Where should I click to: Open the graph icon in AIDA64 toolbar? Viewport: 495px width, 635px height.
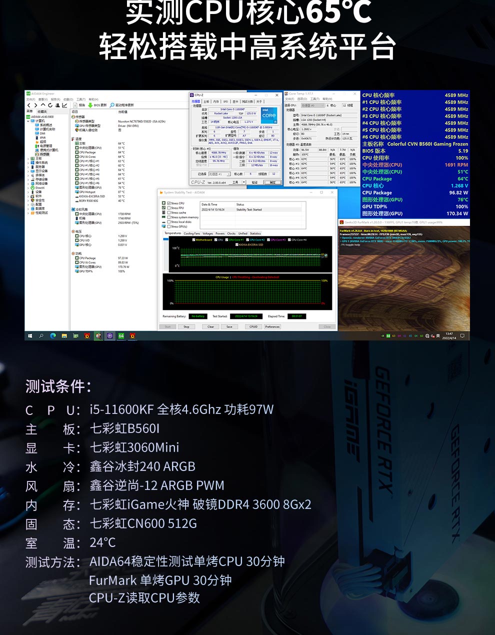64,105
